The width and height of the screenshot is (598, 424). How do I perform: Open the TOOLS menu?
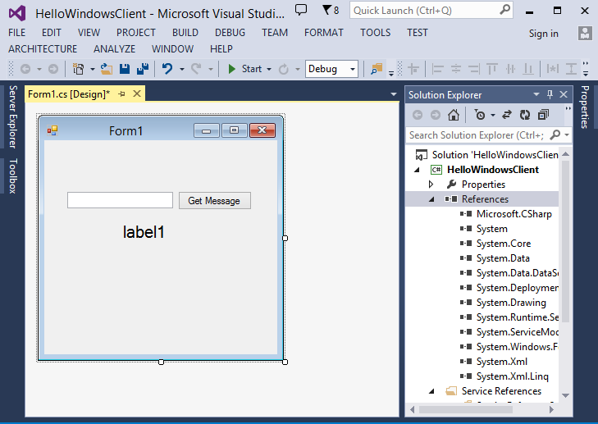click(x=375, y=33)
